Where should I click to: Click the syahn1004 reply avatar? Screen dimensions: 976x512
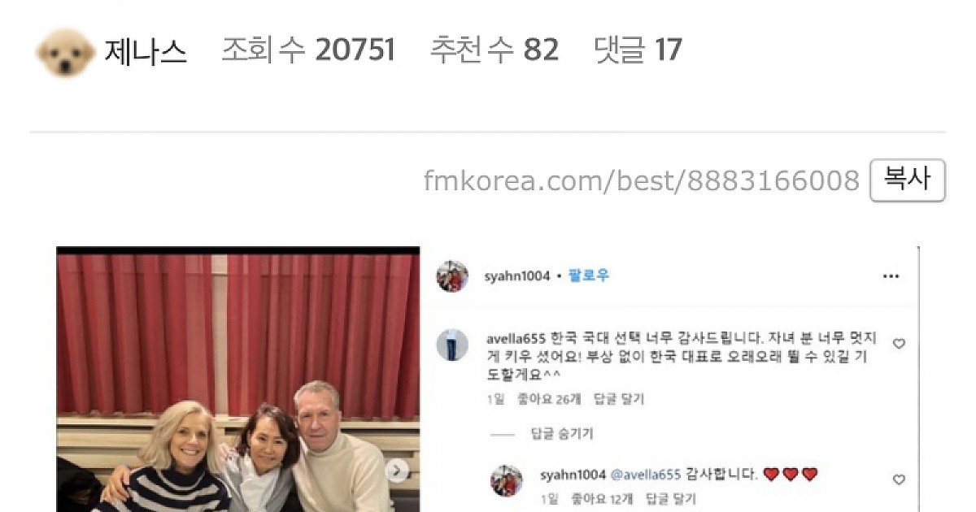(506, 481)
